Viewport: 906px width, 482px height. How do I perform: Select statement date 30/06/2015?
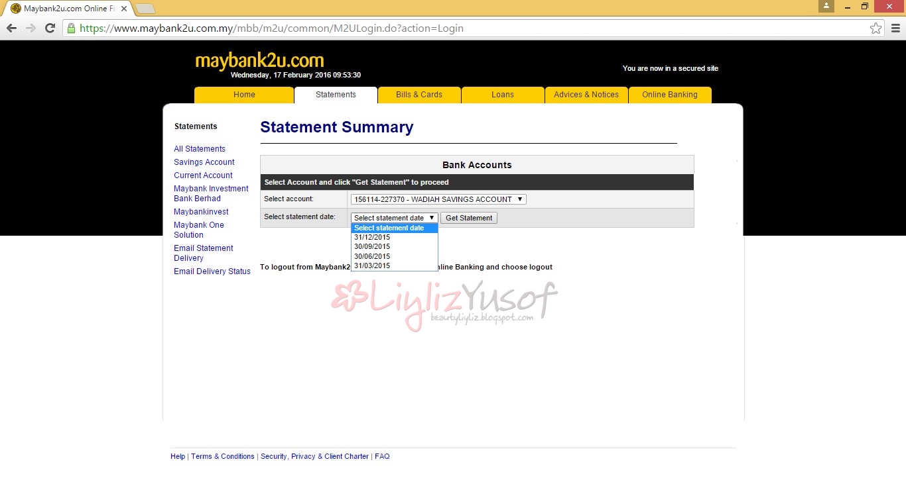point(394,256)
